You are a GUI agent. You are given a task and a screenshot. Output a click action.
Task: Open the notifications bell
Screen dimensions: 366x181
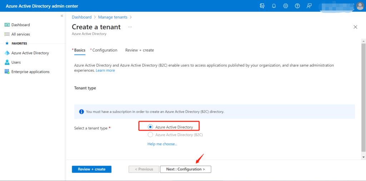(274, 6)
